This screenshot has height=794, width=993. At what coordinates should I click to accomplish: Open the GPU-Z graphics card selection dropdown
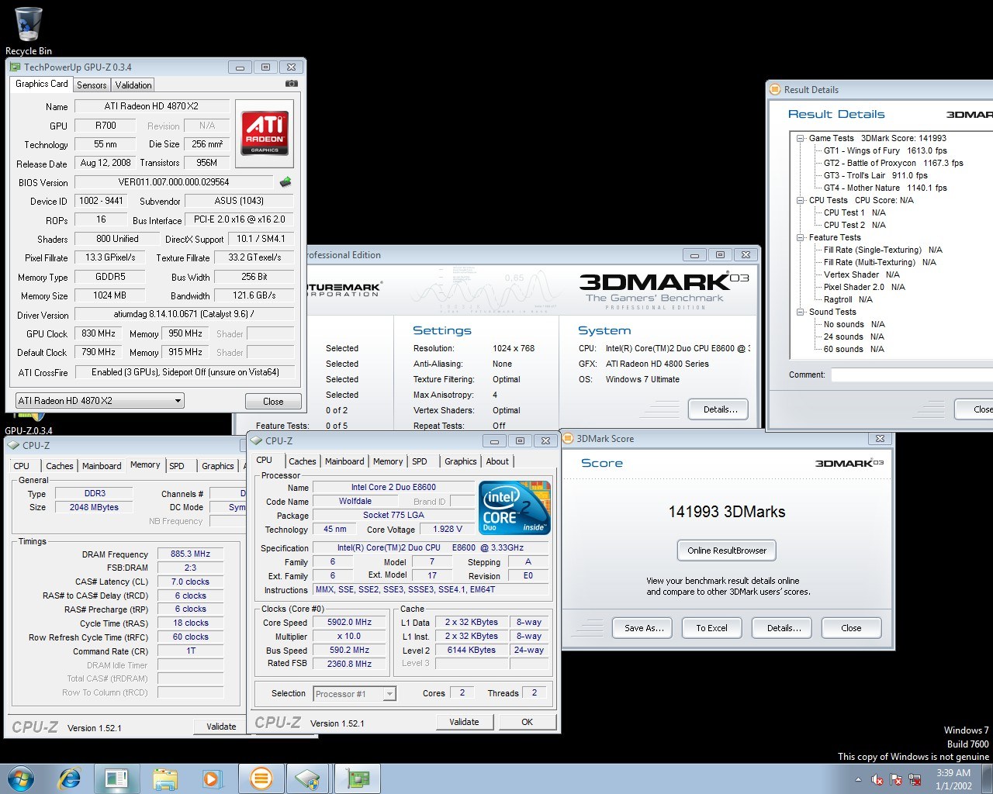100,401
